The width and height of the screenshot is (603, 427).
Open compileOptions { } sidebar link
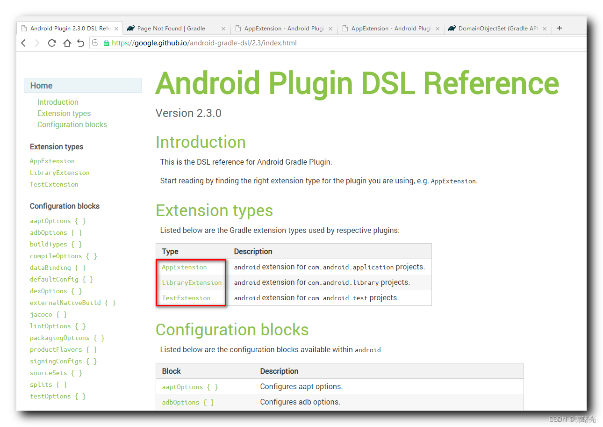point(64,256)
